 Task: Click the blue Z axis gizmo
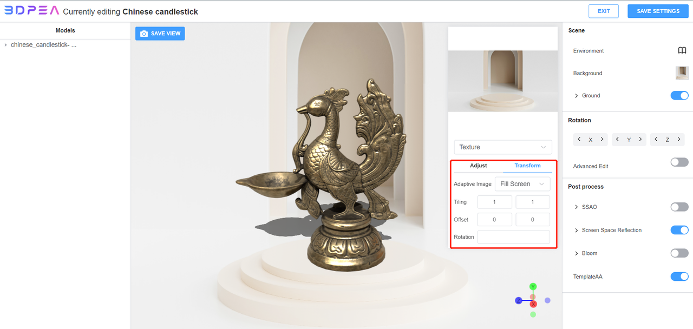click(518, 300)
